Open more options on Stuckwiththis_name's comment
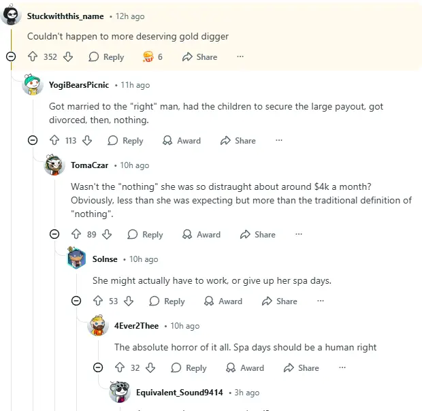This screenshot has height=411, width=422. tap(240, 57)
